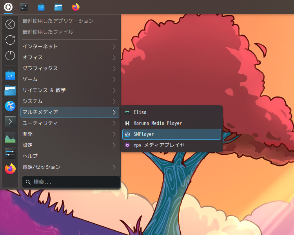Open the file manager in favorites sidebar

tap(10, 90)
